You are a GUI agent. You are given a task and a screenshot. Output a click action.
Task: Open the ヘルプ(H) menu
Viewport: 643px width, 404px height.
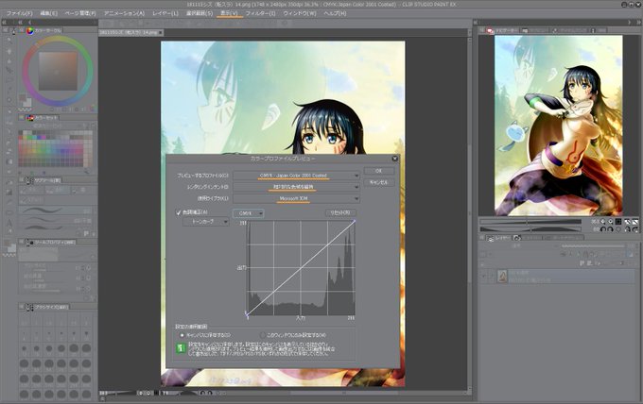(335, 13)
